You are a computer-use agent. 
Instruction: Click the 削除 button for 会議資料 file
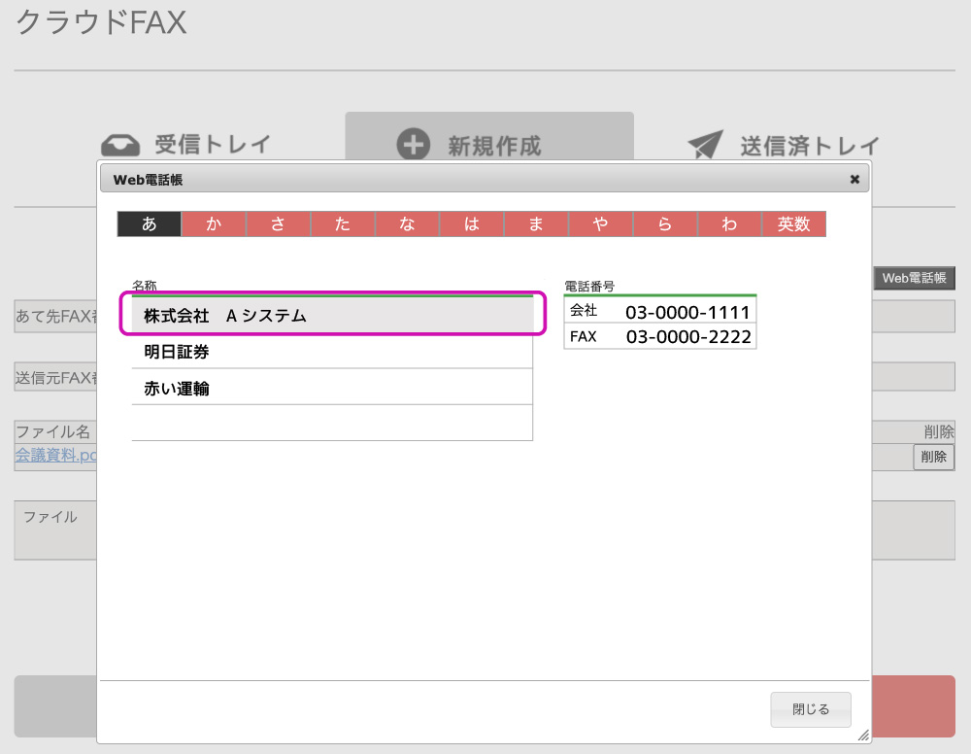point(933,458)
